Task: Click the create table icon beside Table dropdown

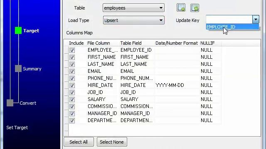Action: (181, 8)
